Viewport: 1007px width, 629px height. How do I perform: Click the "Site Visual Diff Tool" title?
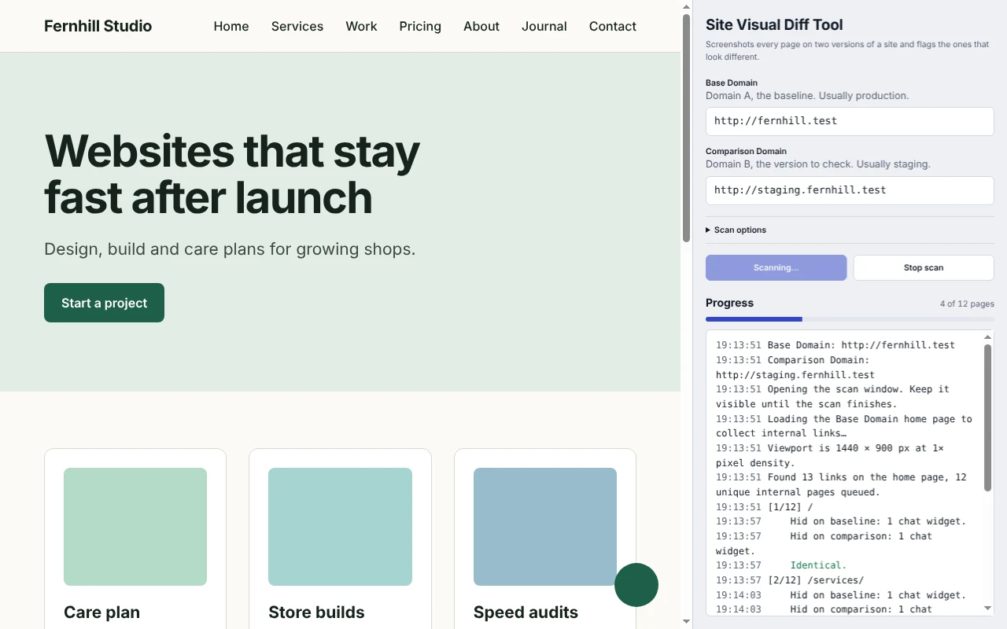(774, 25)
